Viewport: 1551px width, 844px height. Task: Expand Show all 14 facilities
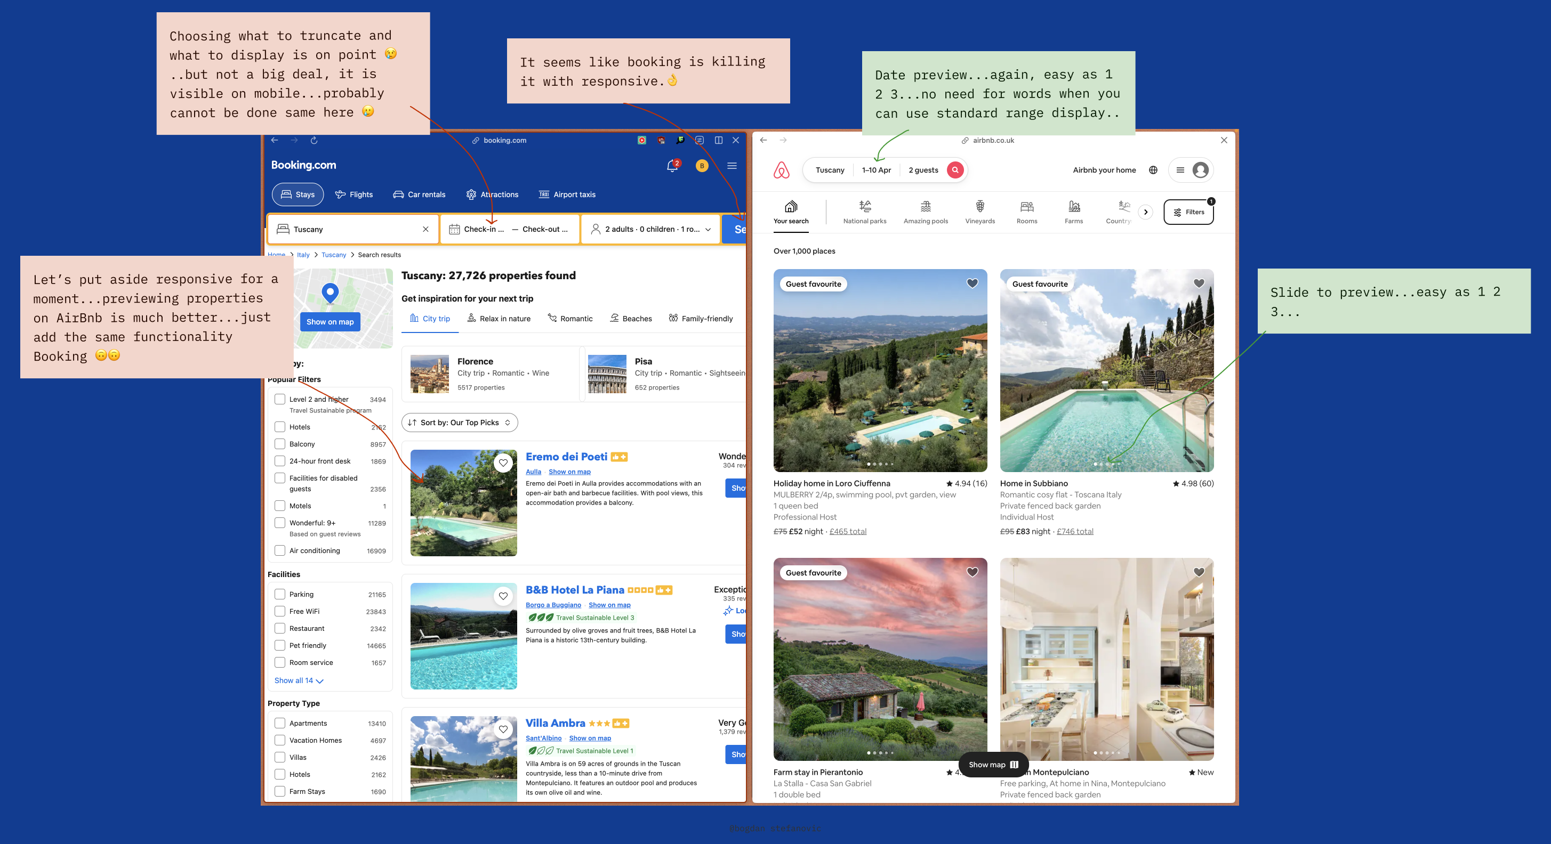point(299,680)
